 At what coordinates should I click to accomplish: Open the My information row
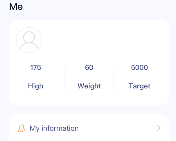[89, 128]
